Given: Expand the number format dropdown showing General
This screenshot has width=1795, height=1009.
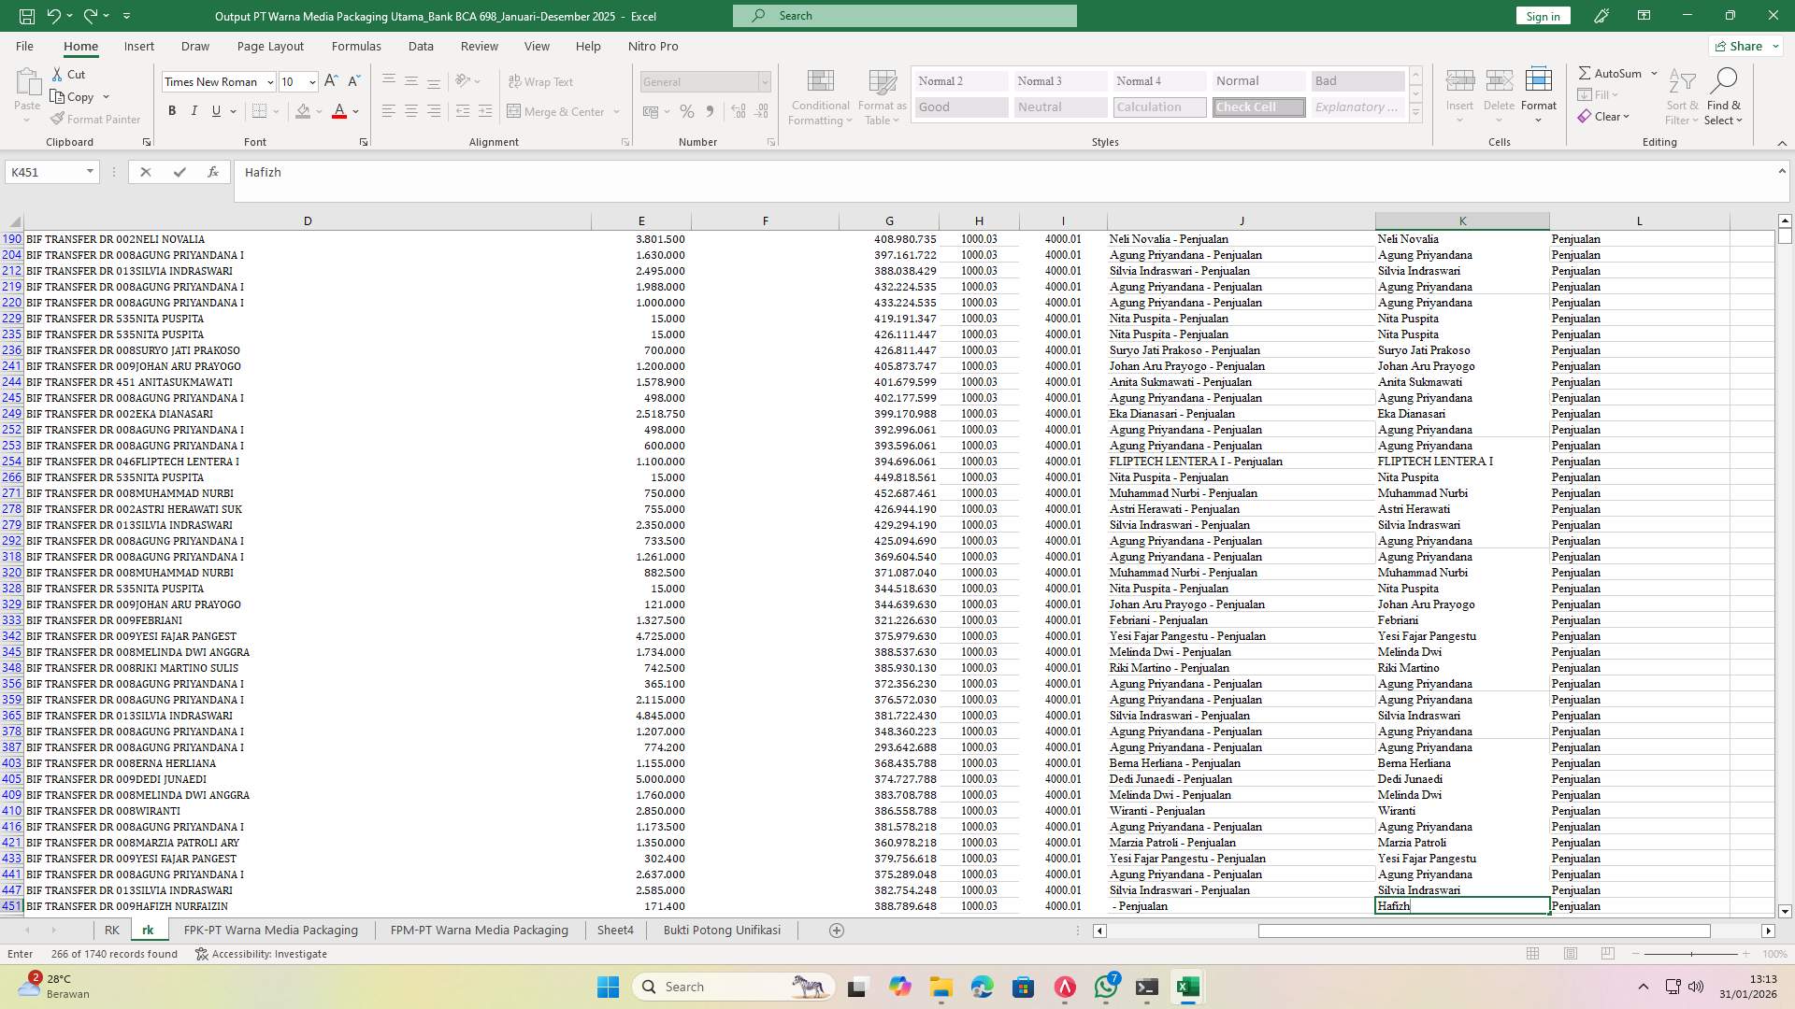Looking at the screenshot, I should [764, 82].
